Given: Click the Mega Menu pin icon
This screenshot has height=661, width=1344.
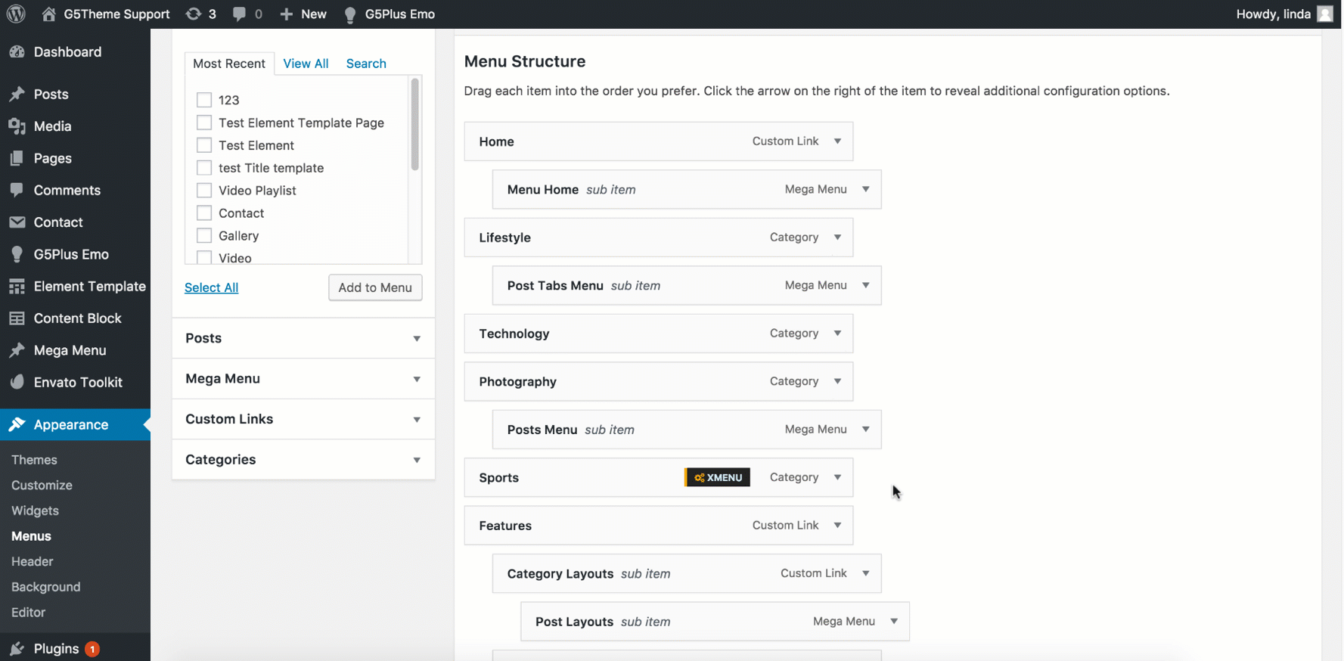Looking at the screenshot, I should point(17,350).
